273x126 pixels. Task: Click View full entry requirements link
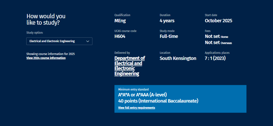coord(136,108)
